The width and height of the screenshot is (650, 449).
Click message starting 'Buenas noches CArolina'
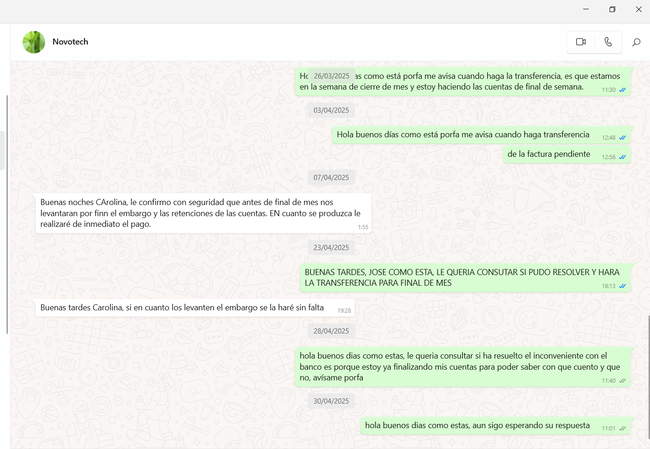pyautogui.click(x=200, y=213)
